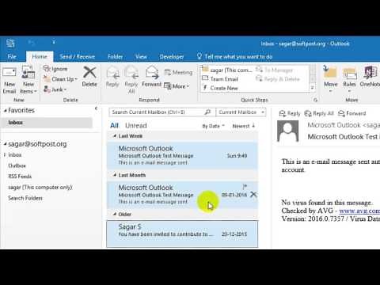Switch to the Send / Receive tab
This screenshot has width=380, height=285.
point(77,56)
